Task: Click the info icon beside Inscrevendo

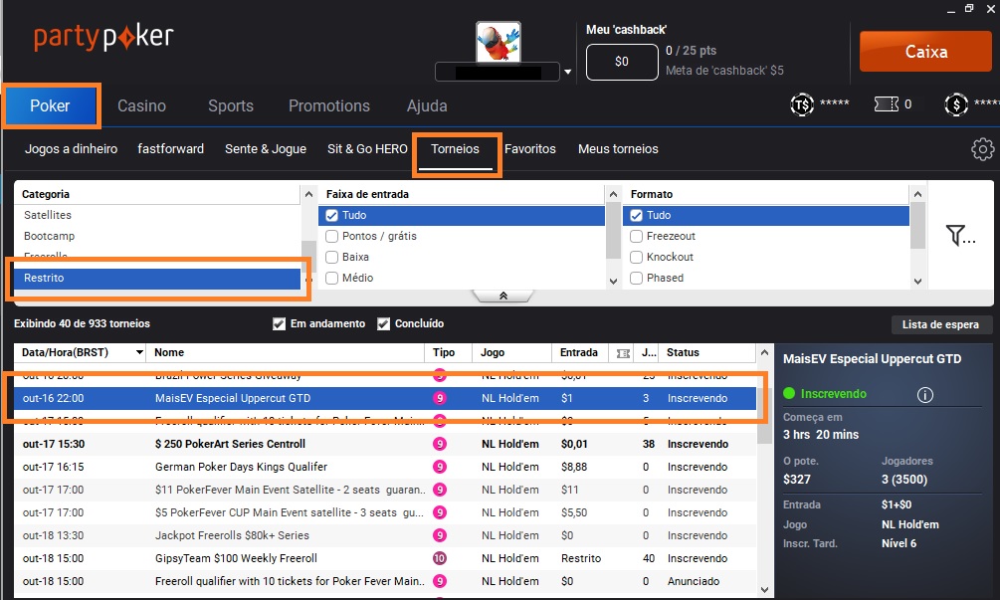Action: [924, 395]
